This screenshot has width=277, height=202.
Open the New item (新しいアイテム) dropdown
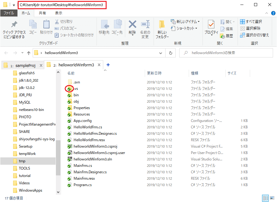(x=185, y=22)
